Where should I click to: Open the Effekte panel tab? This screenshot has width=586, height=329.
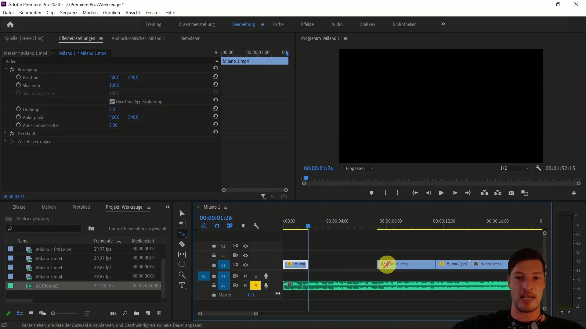tap(19, 207)
